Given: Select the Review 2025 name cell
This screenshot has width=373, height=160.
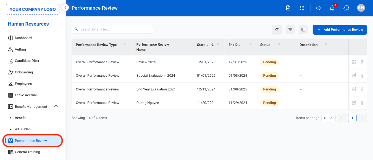Looking at the screenshot, I should [146, 62].
